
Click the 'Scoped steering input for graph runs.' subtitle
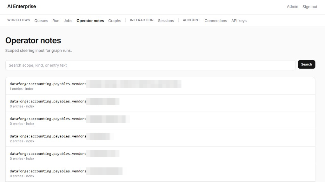[38, 50]
